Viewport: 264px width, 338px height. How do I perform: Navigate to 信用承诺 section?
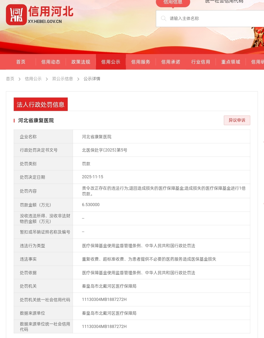171,62
